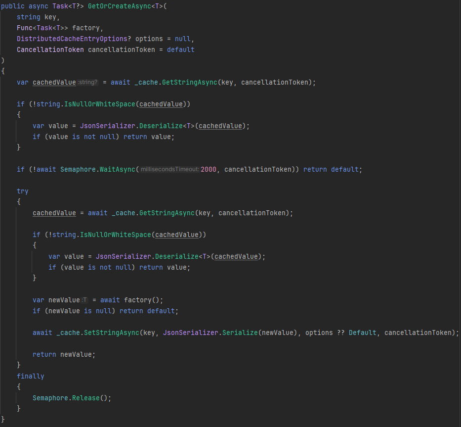Click Deserialize inside the try block
The width and height of the screenshot is (461, 427).
coord(177,257)
